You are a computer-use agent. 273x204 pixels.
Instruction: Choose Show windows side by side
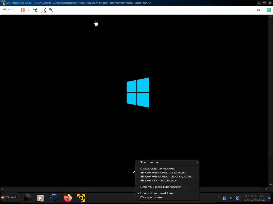167,176
